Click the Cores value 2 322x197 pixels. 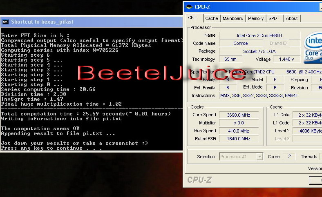pos(289,157)
